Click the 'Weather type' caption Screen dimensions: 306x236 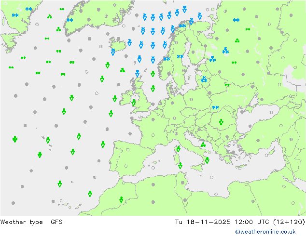point(21,222)
